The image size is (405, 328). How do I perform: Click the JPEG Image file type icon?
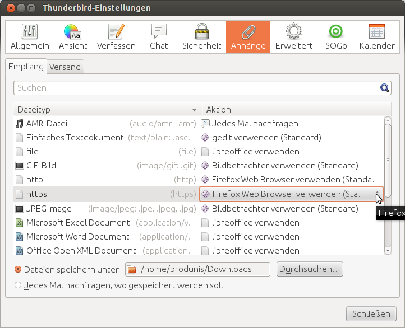(20, 209)
